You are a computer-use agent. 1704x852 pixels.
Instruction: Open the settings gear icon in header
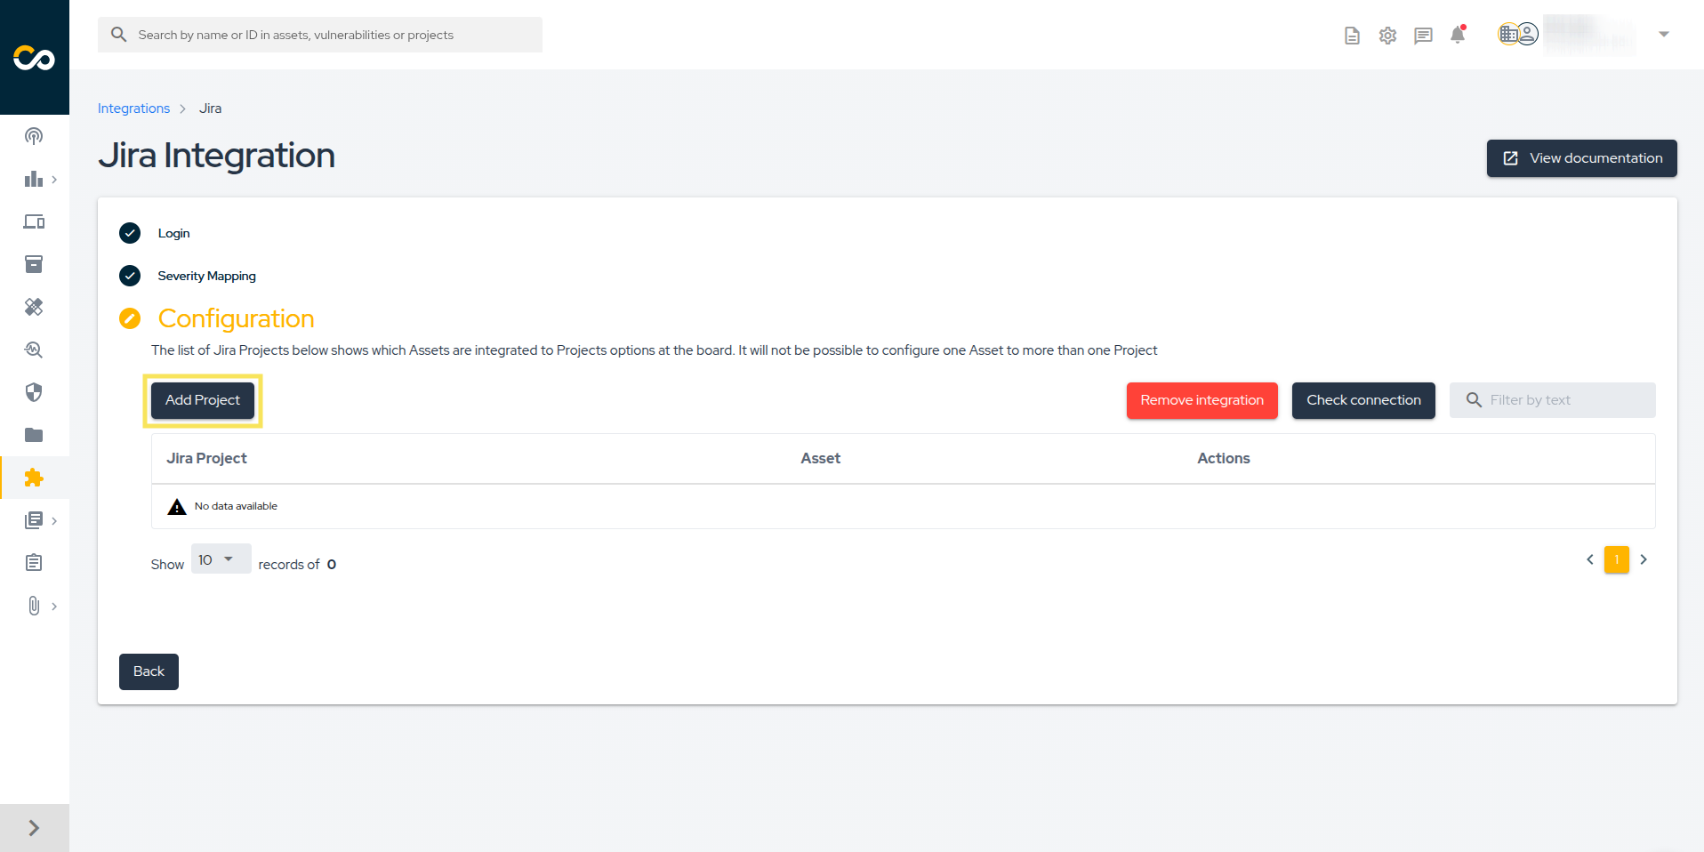tap(1387, 36)
